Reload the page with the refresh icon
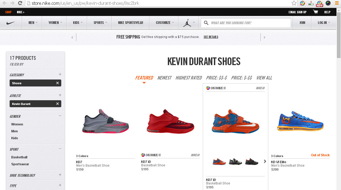341x190 pixels. coord(20,3)
